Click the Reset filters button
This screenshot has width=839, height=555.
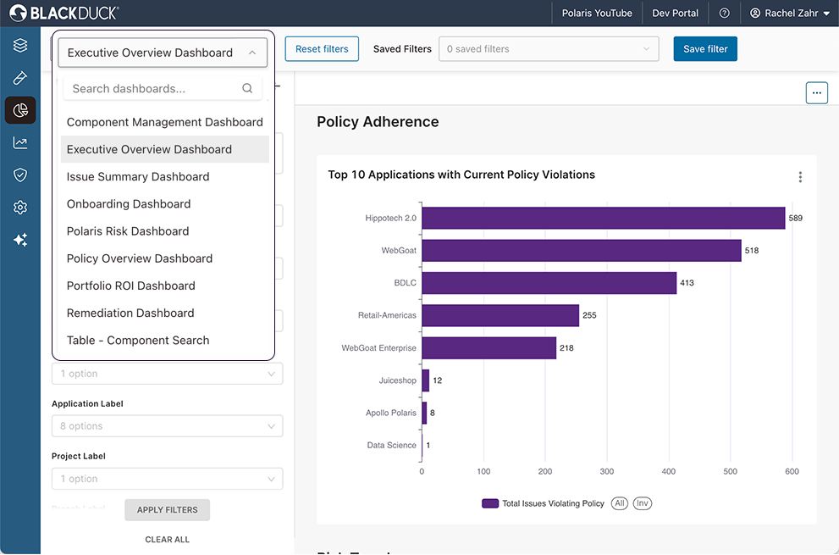pyautogui.click(x=322, y=48)
